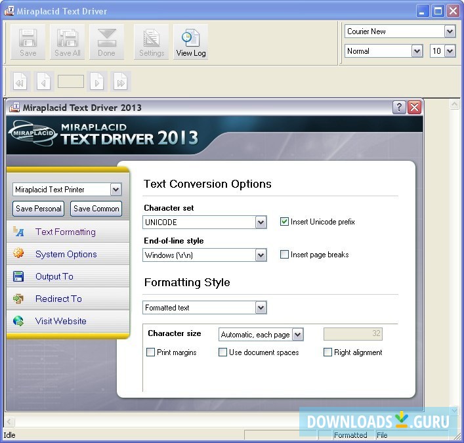Close the main Miraplacid Text Driver window

pos(453,11)
